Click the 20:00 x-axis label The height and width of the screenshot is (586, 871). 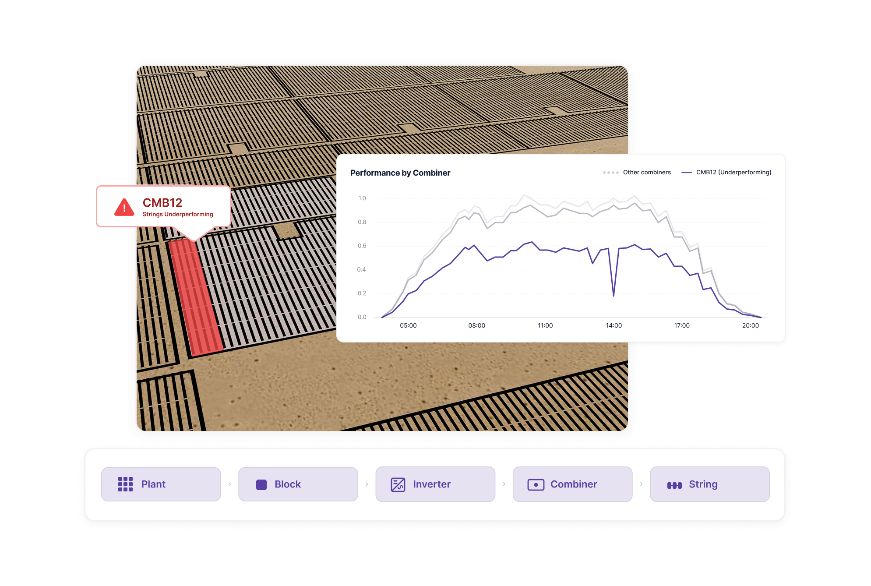[x=751, y=325]
